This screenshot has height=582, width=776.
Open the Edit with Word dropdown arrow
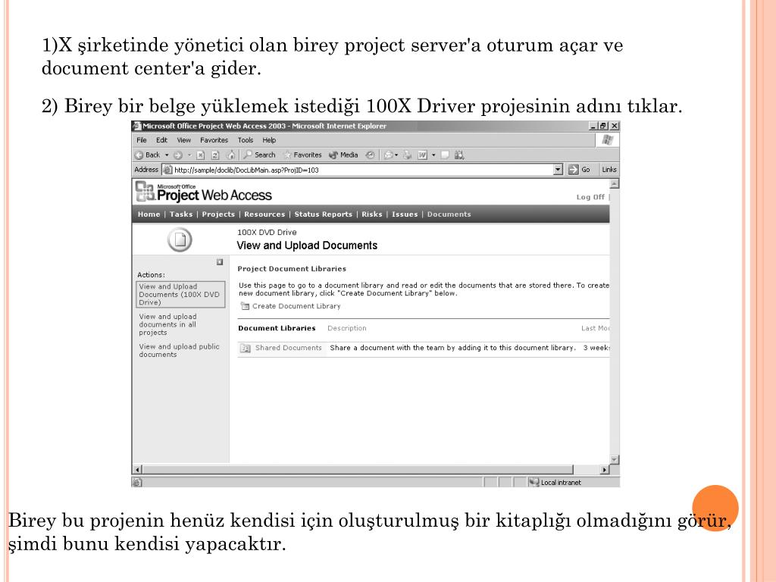pos(433,155)
